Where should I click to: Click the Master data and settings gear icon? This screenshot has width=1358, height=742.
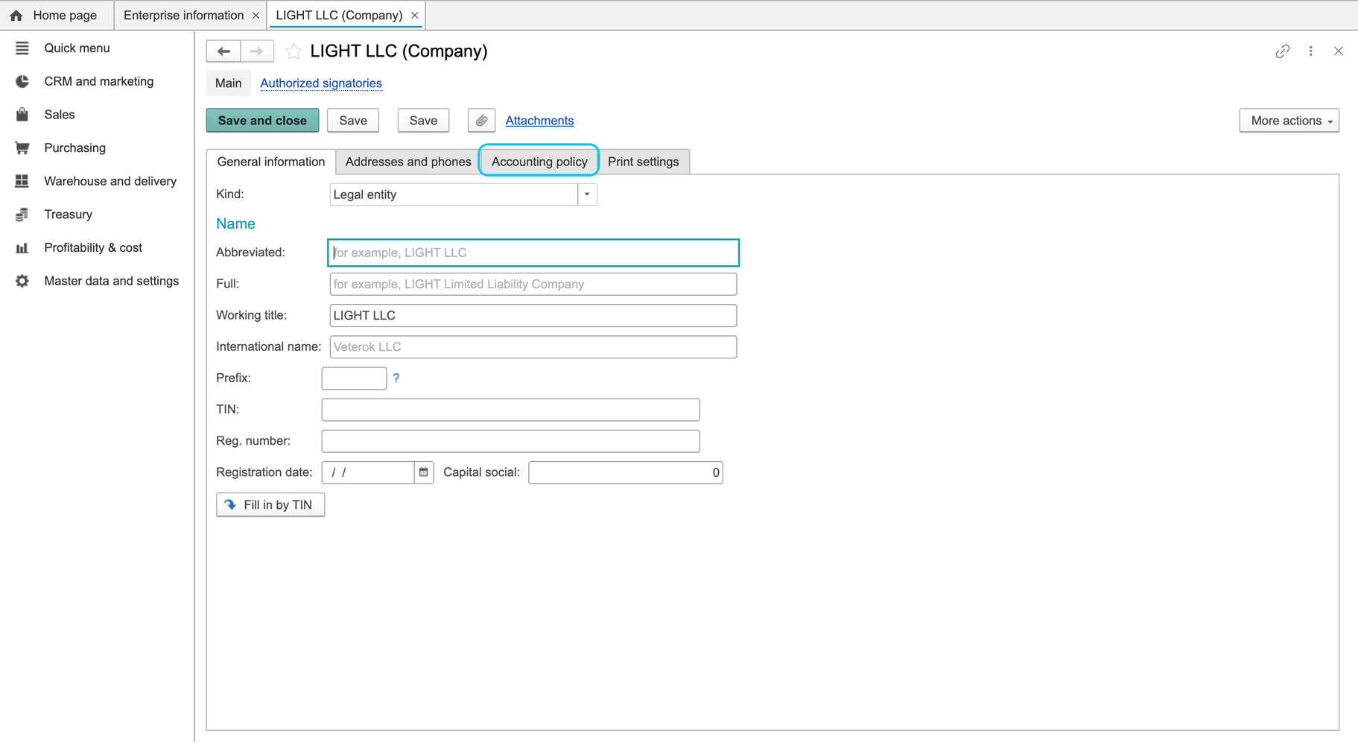pos(22,281)
